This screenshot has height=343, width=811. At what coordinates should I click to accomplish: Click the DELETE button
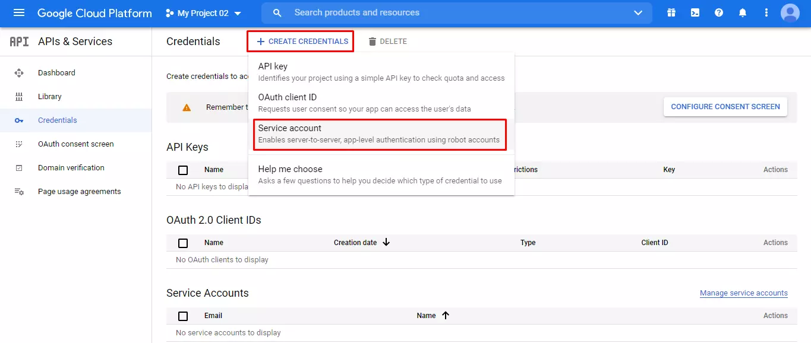pyautogui.click(x=387, y=42)
